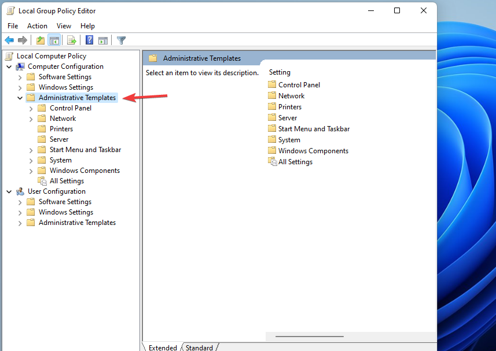496x351 pixels.
Task: Expand the Start Menu and Taskbar node
Action: tap(31, 150)
